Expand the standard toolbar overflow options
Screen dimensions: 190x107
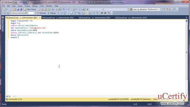coord(178,10)
